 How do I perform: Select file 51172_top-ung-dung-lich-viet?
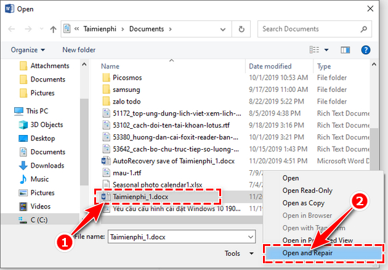tap(177, 113)
